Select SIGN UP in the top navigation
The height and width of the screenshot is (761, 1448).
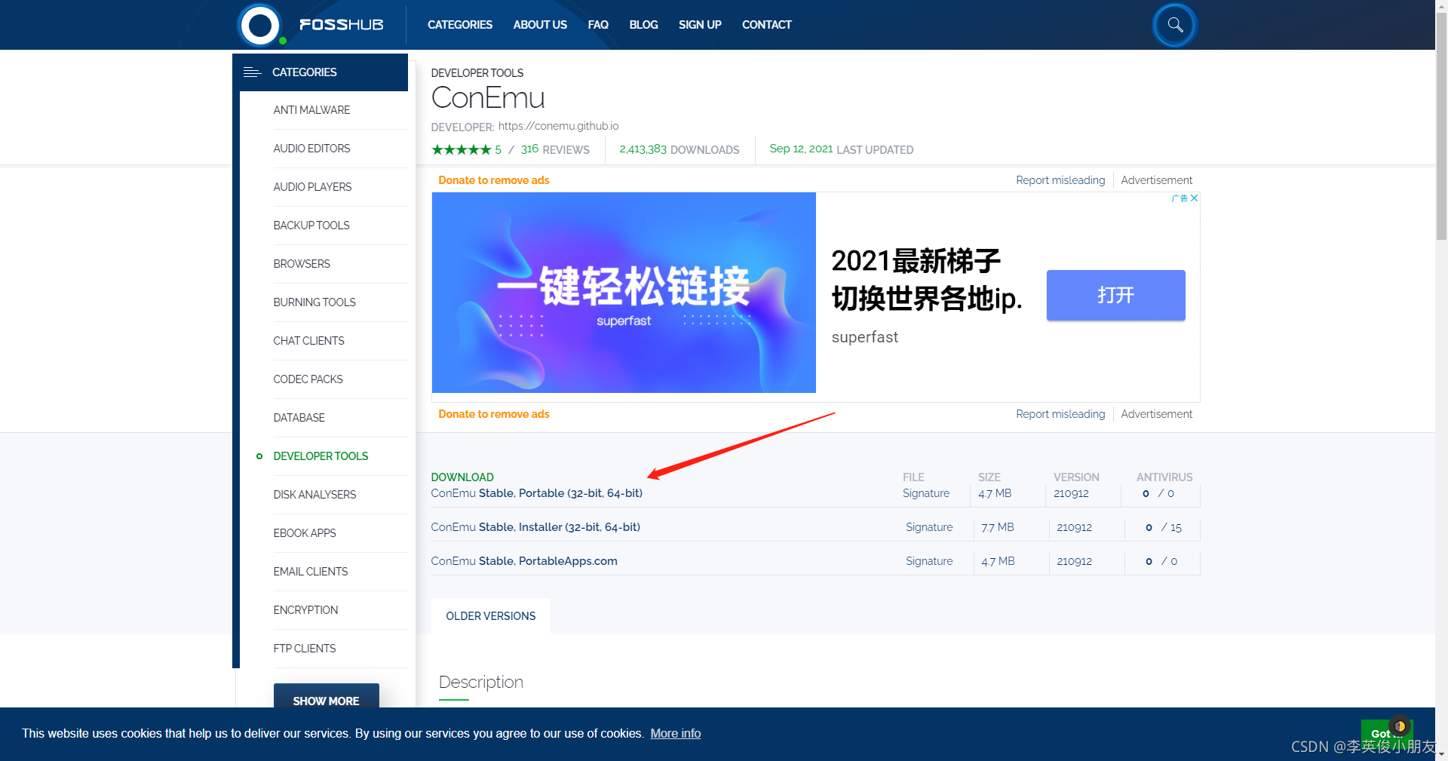(x=700, y=25)
